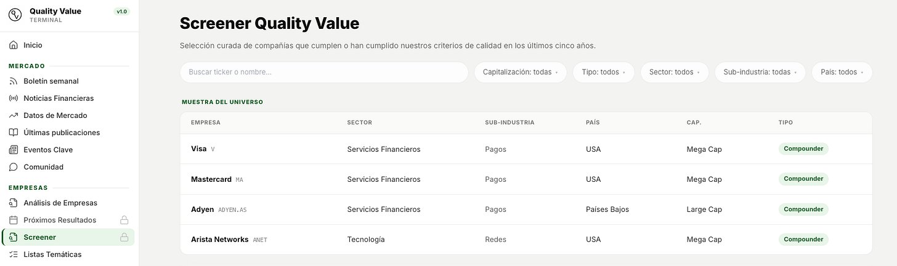The height and width of the screenshot is (266, 897).
Task: Open the Adyen company row
Action: click(526, 209)
